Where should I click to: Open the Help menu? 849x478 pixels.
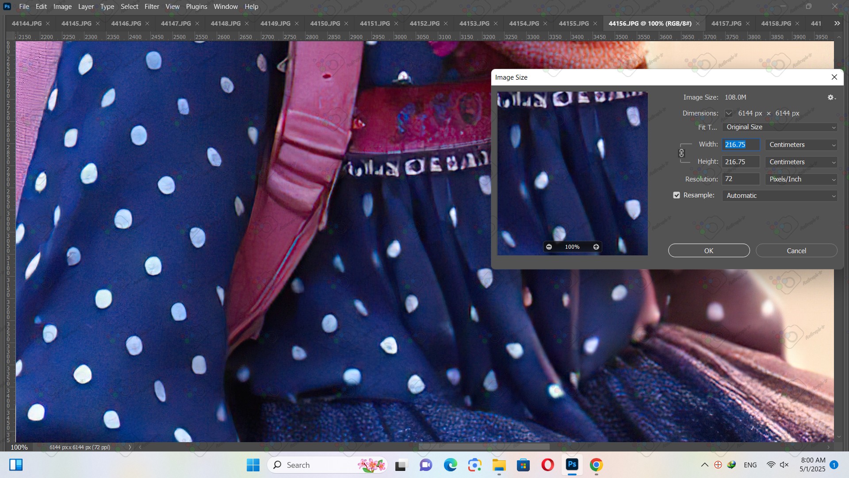click(x=251, y=7)
